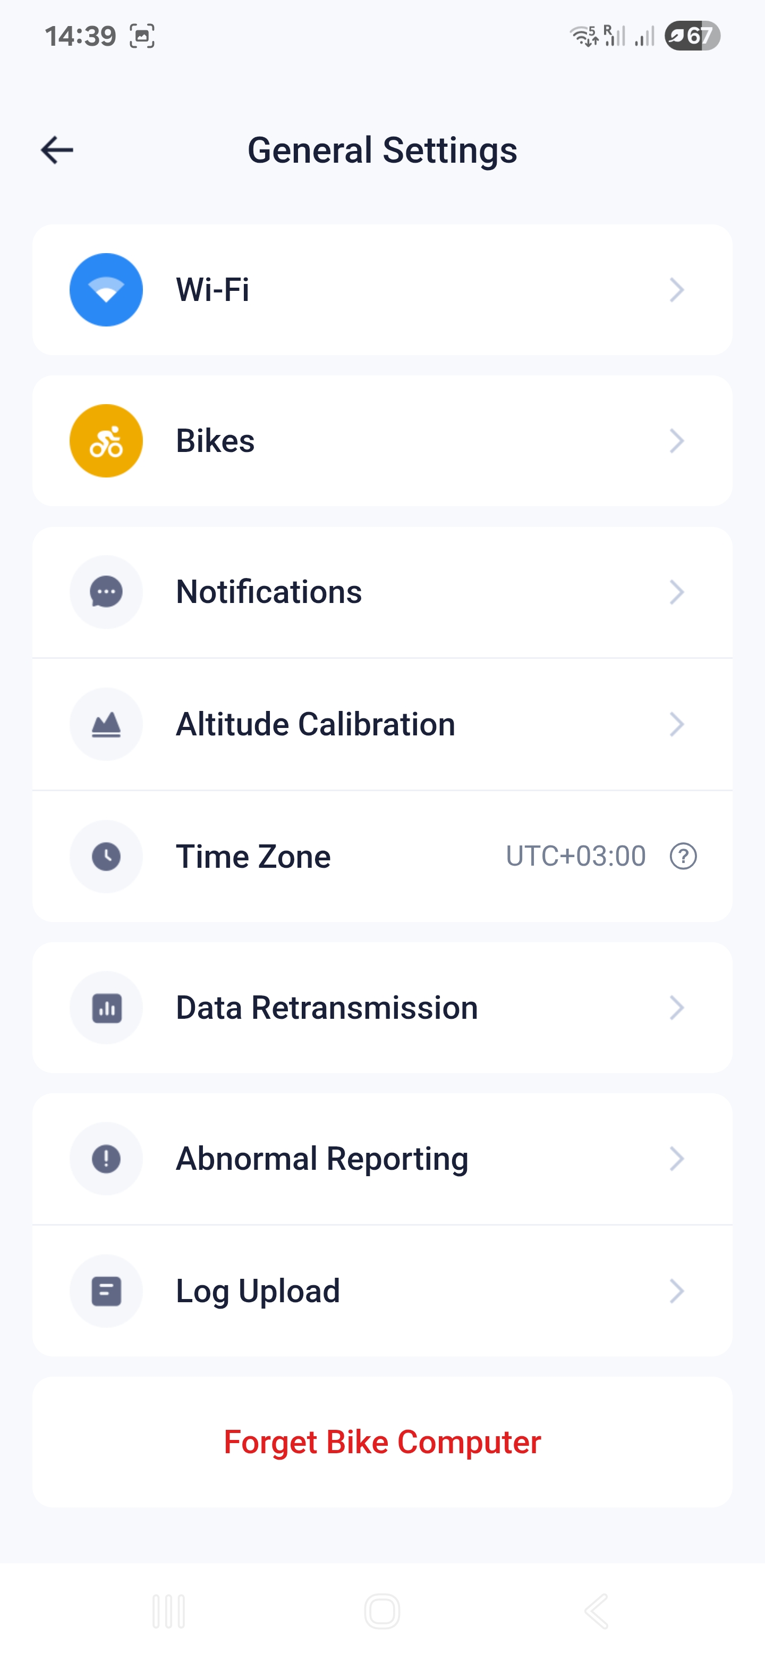Expand the Bikes row chevron

click(676, 440)
